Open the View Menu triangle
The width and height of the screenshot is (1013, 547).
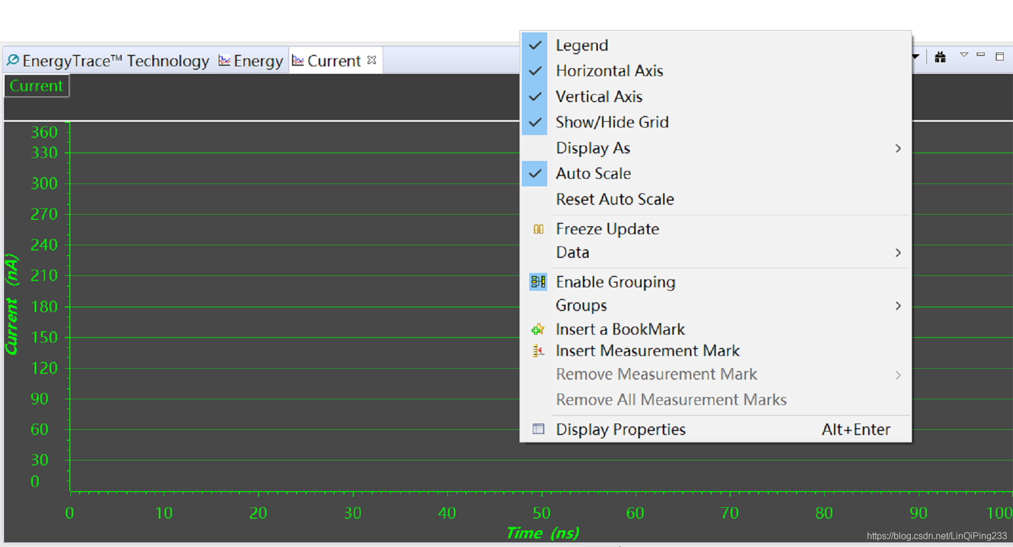coord(964,55)
